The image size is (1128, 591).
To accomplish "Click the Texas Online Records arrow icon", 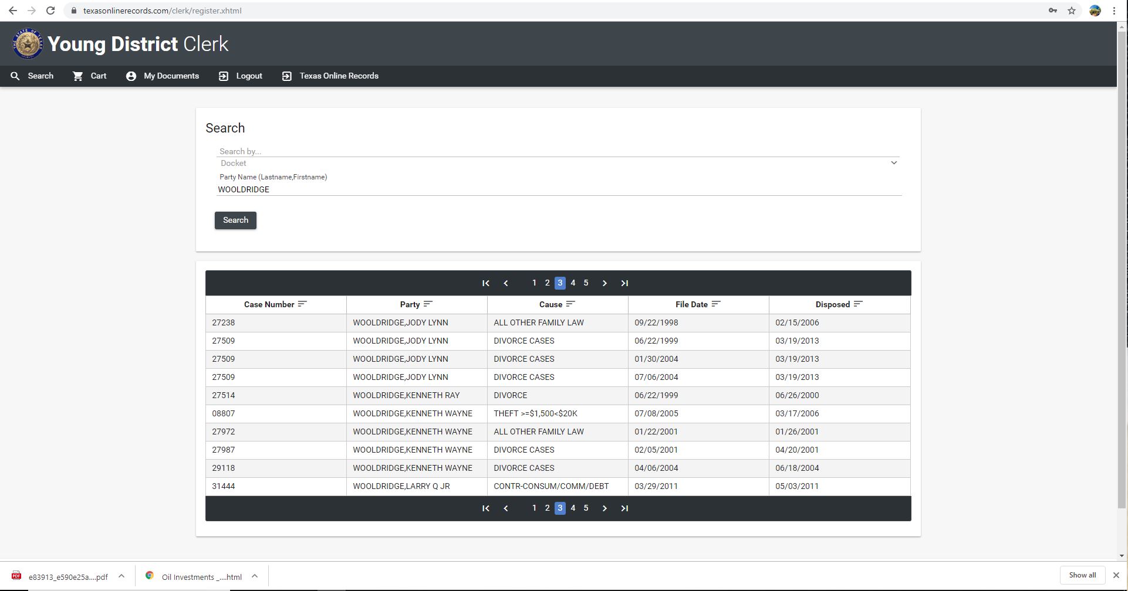I will [286, 76].
